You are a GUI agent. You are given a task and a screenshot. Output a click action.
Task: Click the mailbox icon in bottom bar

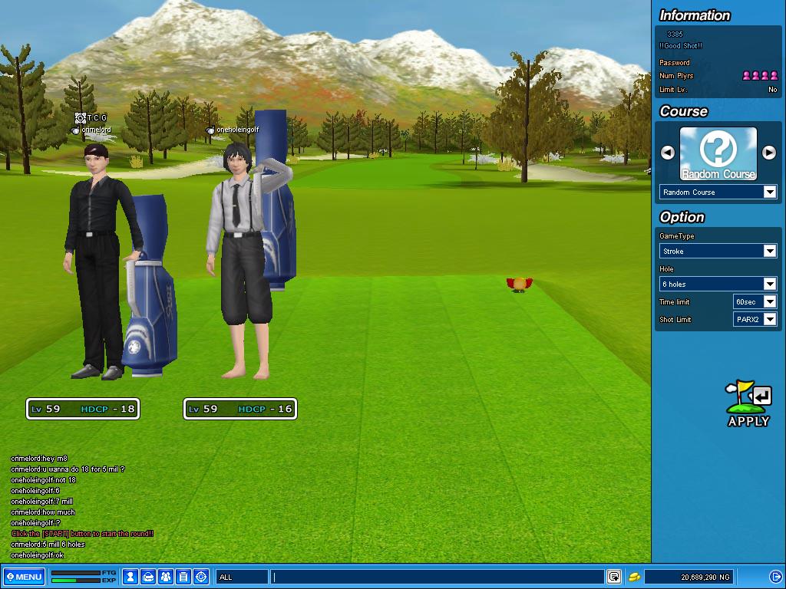click(148, 577)
